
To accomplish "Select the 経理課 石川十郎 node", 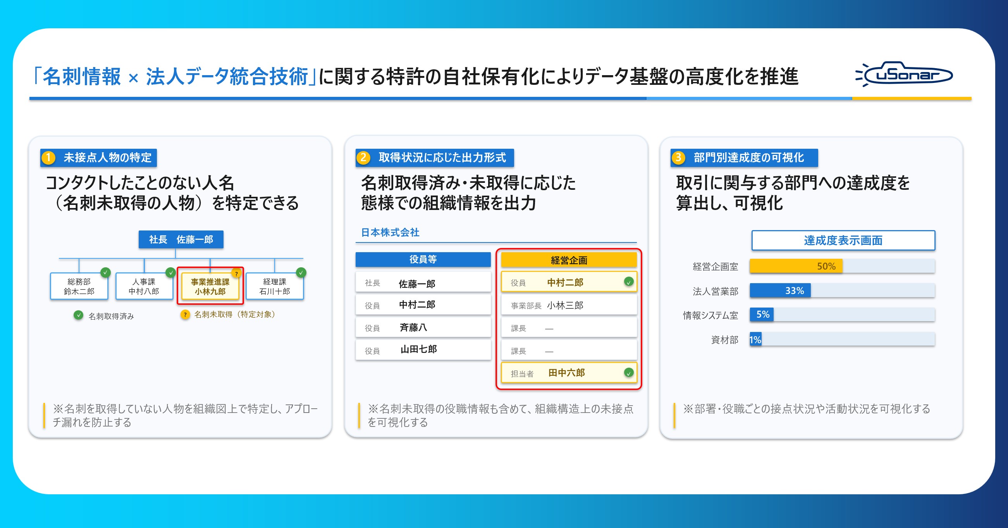I will point(275,287).
